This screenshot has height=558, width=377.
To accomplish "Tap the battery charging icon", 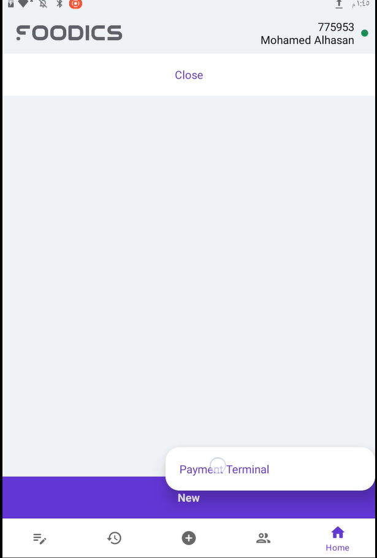I will coord(11,4).
